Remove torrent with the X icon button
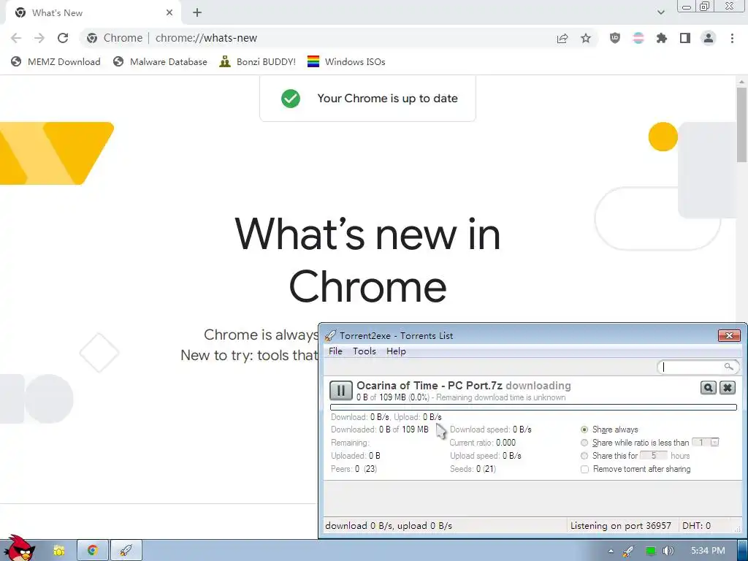This screenshot has height=561, width=748. coord(727,388)
